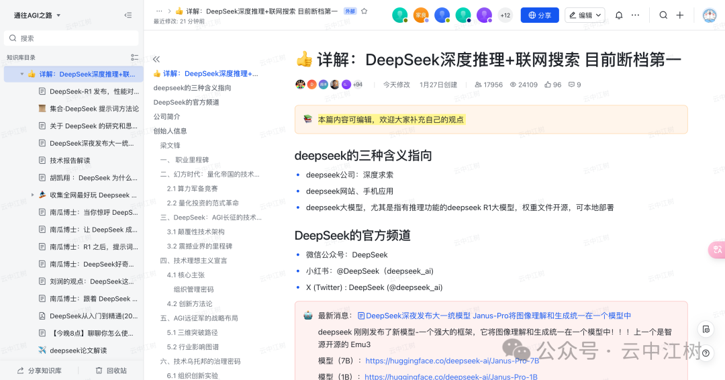Toggle the 知识库目录 tree view options icon
725x380 pixels.
pyautogui.click(x=134, y=57)
